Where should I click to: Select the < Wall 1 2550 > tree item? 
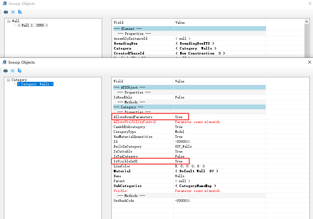pos(33,25)
